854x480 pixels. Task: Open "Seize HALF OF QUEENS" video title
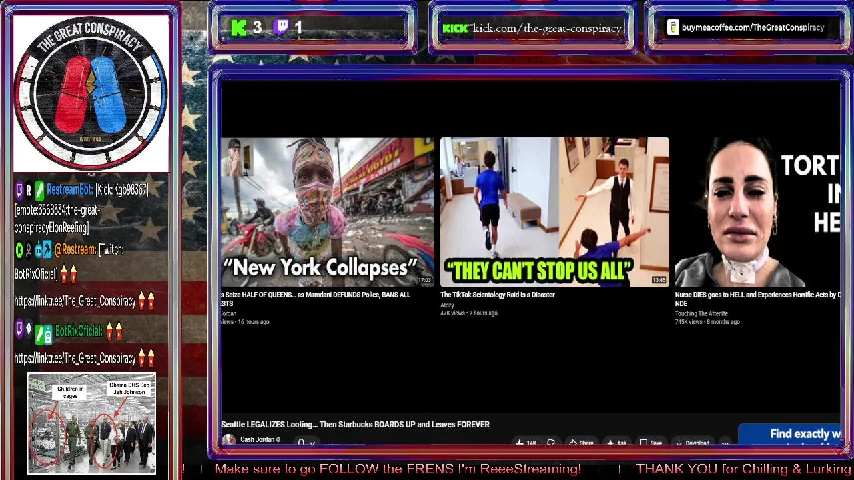tap(316, 299)
